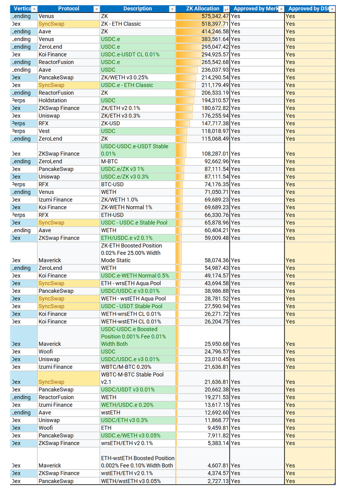Select the Vest protocol cell

pyautogui.click(x=68, y=131)
